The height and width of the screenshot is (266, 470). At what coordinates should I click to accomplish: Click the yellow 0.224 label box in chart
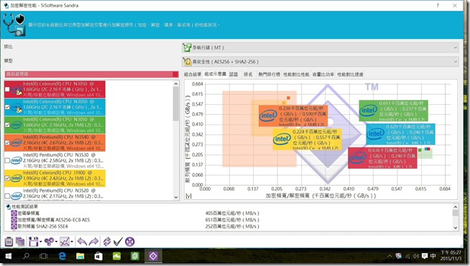click(307, 139)
